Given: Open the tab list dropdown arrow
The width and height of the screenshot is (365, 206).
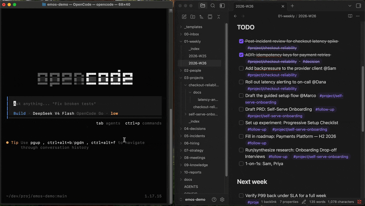Looking at the screenshot, I should 350,6.
